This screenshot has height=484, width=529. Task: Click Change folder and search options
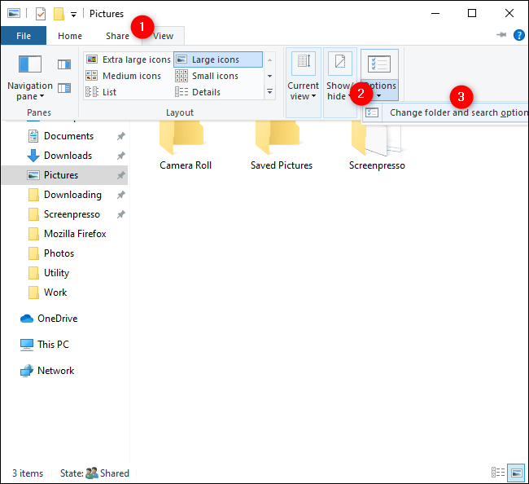pyautogui.click(x=456, y=112)
